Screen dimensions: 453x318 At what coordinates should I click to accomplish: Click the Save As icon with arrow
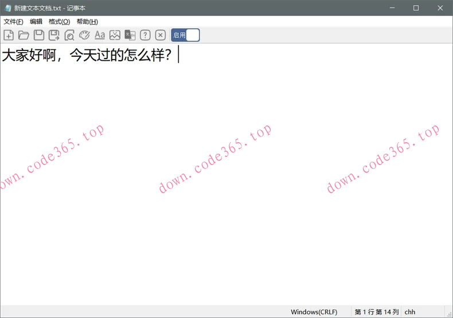click(54, 35)
